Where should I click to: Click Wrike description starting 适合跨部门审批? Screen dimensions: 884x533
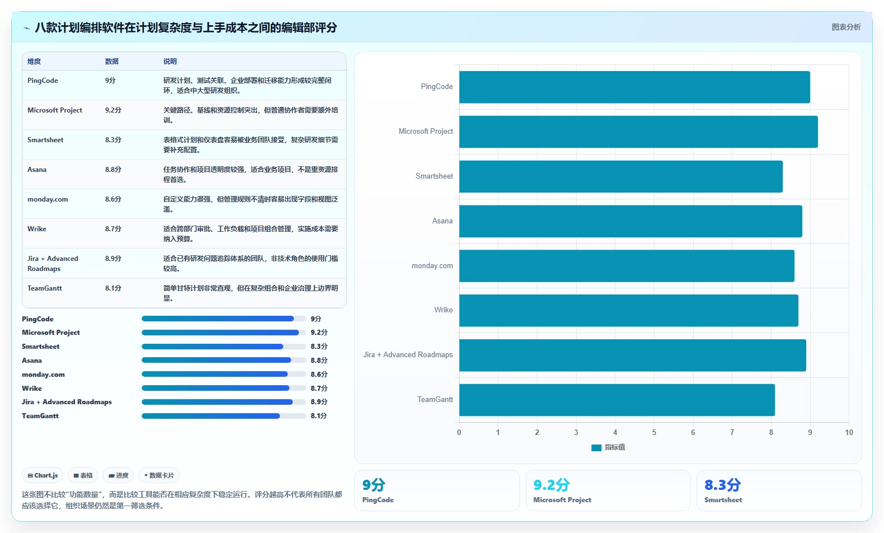pyautogui.click(x=251, y=234)
